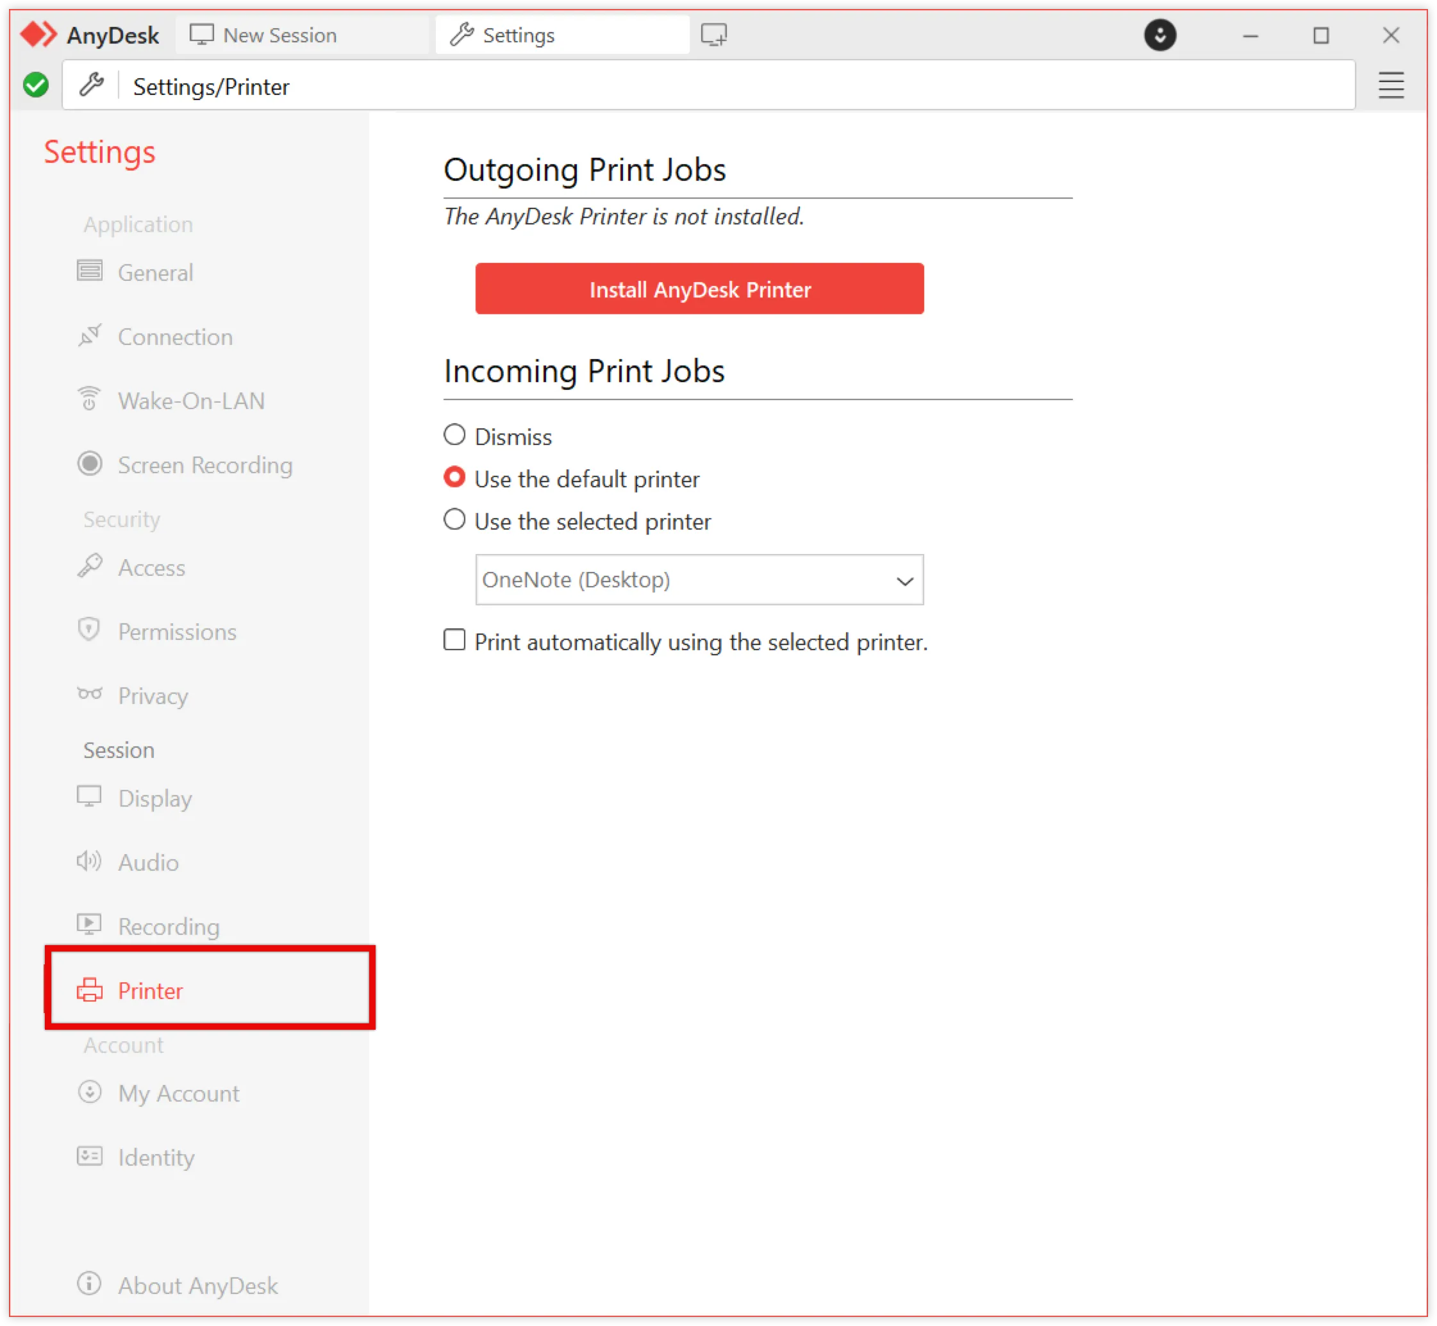1437x1326 pixels.
Task: Open the Wake-On-LAN settings
Action: 191,400
